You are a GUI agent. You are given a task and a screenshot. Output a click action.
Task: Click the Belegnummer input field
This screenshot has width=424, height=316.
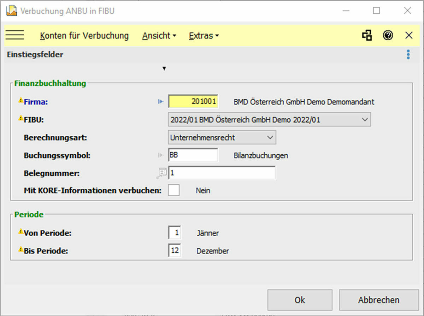[x=222, y=173]
